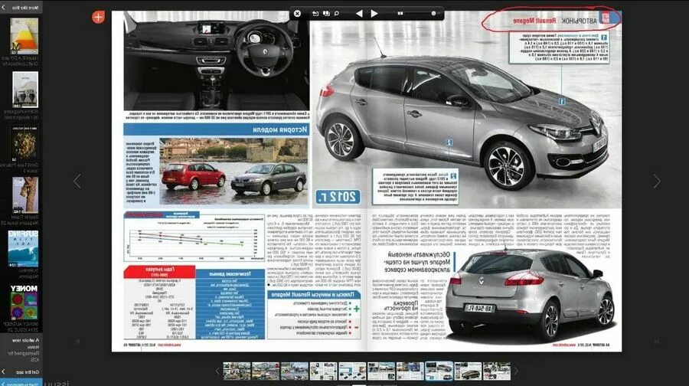
Task: Collapse the 'More like this' sidebar header
Action: (x=21, y=8)
